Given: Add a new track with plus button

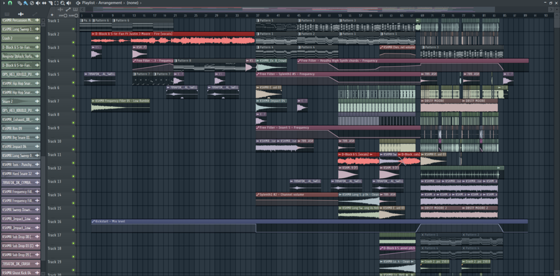Looking at the screenshot, I should click(52, 15).
